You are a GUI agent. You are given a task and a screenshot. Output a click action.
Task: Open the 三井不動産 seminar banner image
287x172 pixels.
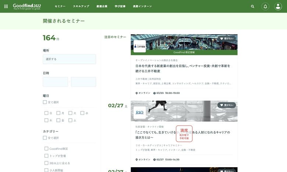[184, 42]
